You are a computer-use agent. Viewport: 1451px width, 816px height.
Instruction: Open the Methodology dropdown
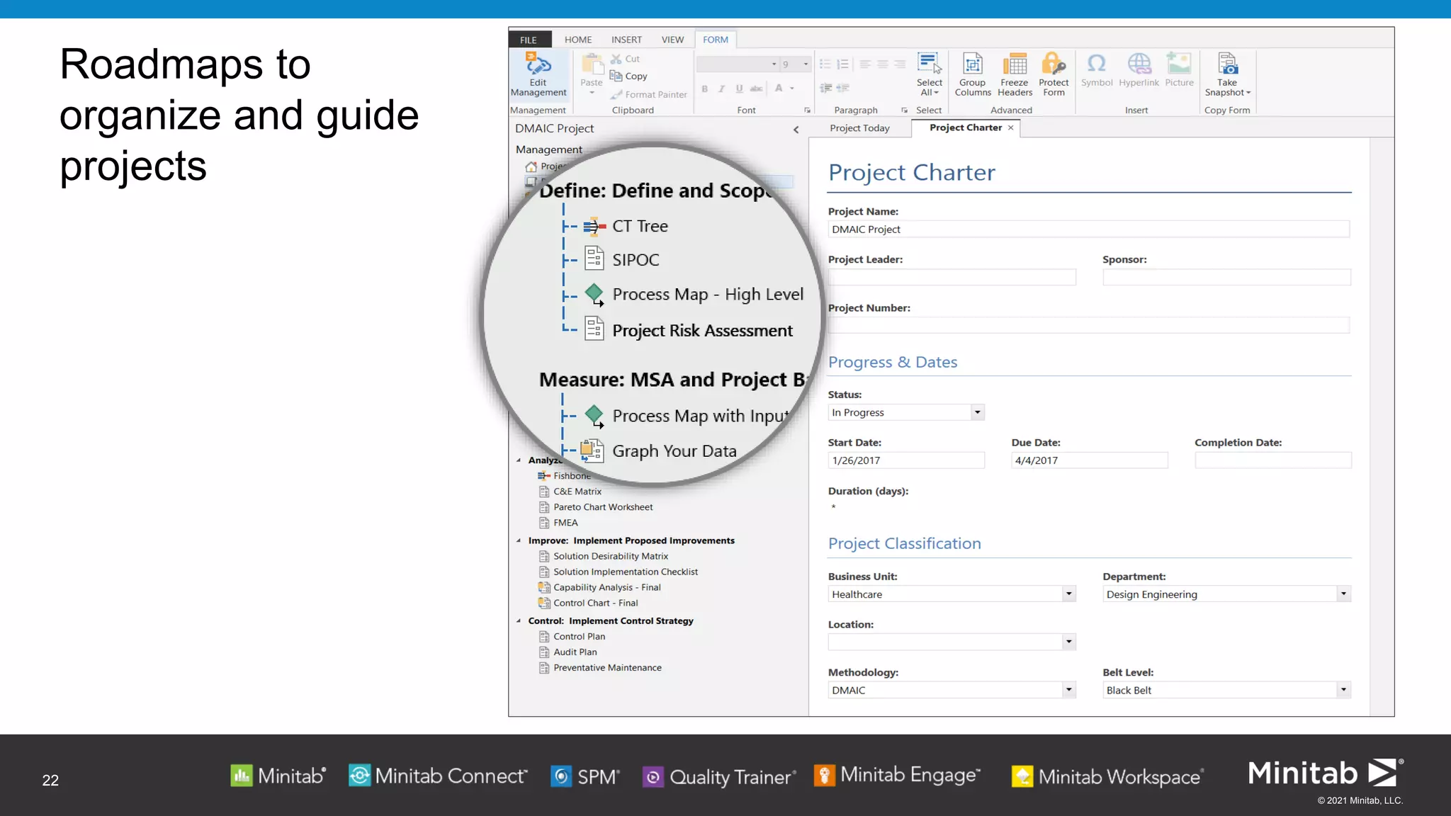(1068, 690)
